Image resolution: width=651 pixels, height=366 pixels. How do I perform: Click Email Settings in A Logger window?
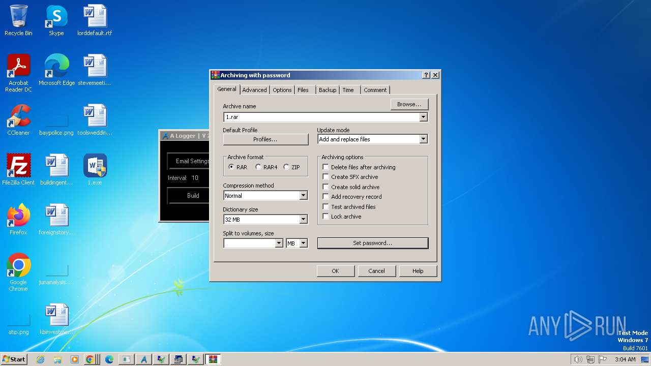pyautogui.click(x=189, y=161)
